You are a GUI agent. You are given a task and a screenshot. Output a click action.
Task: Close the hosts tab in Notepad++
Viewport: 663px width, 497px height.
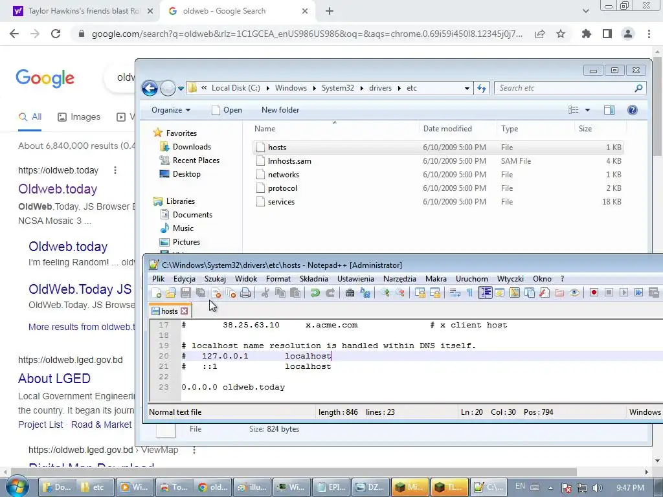point(185,311)
